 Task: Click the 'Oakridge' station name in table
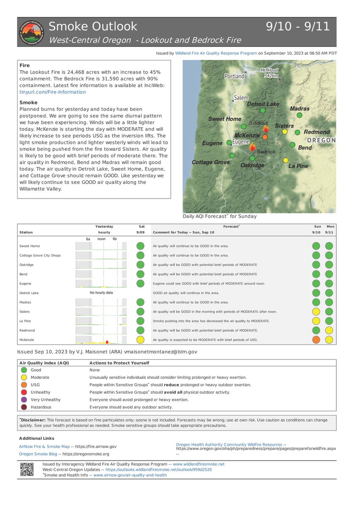(x=26, y=265)
